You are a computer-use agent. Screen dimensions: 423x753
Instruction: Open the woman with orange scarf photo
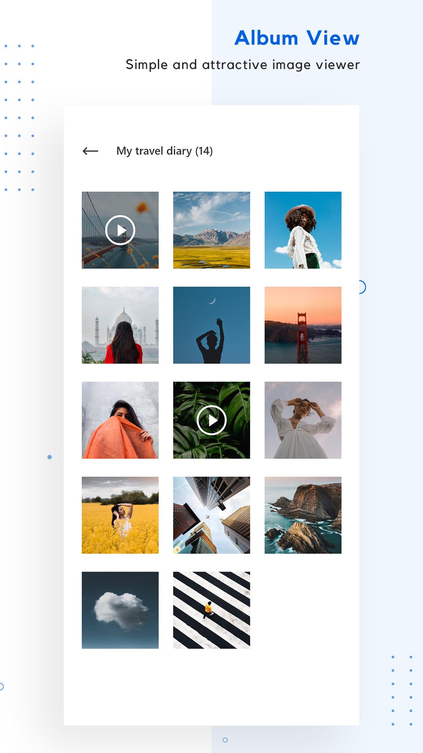(x=120, y=420)
